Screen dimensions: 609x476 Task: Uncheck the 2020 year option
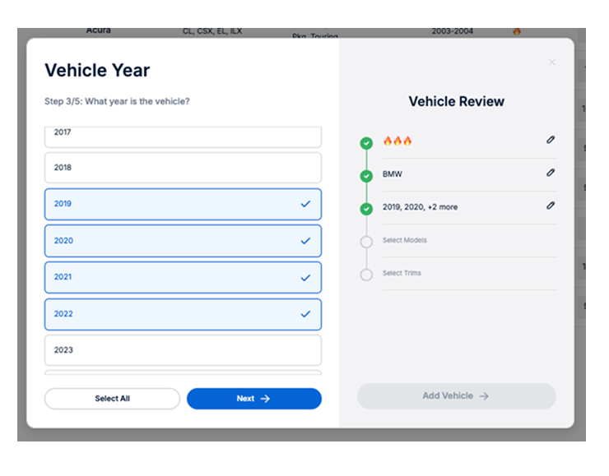click(183, 241)
